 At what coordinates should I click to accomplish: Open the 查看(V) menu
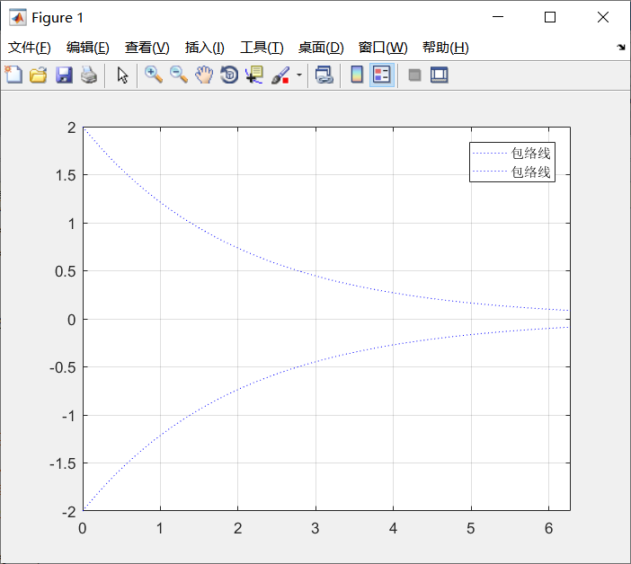tap(147, 48)
